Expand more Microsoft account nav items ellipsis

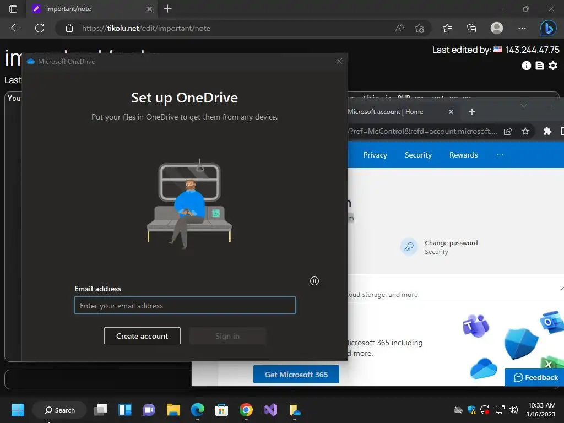[x=500, y=155]
